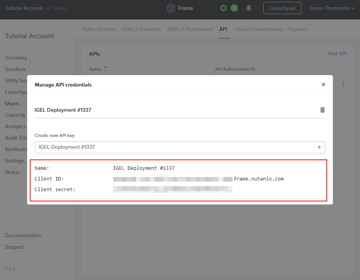The height and width of the screenshot is (280, 360).
Task: Click the plus icon to create API key
Action: pyautogui.click(x=319, y=147)
